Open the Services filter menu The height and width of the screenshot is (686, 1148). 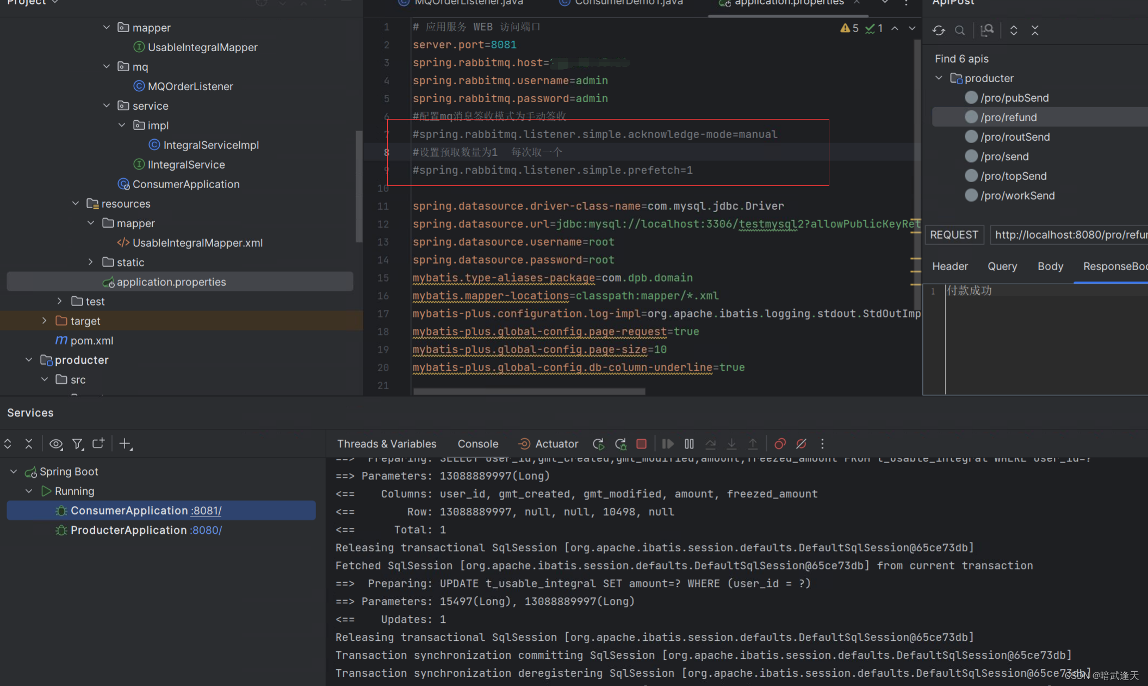pos(78,444)
